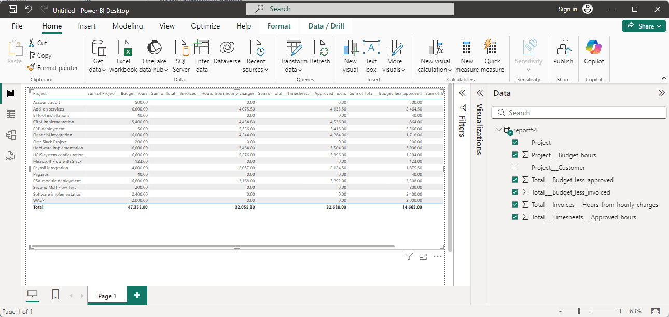
Task: Switch to Table view in left sidebar
Action: (10, 114)
